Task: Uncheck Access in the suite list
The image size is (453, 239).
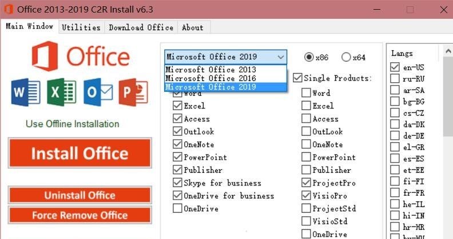Action: coord(177,118)
